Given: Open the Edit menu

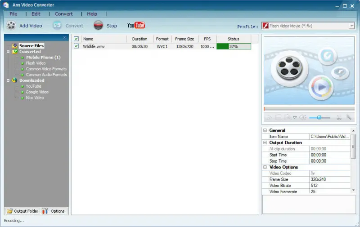Looking at the screenshot, I should [x=36, y=14].
